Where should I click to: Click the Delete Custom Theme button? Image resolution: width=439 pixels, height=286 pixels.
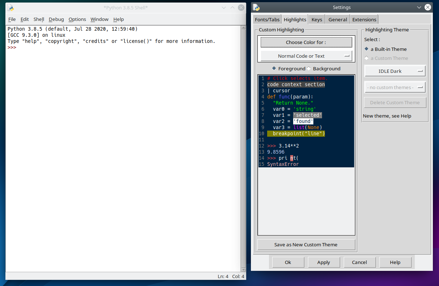[x=395, y=102]
